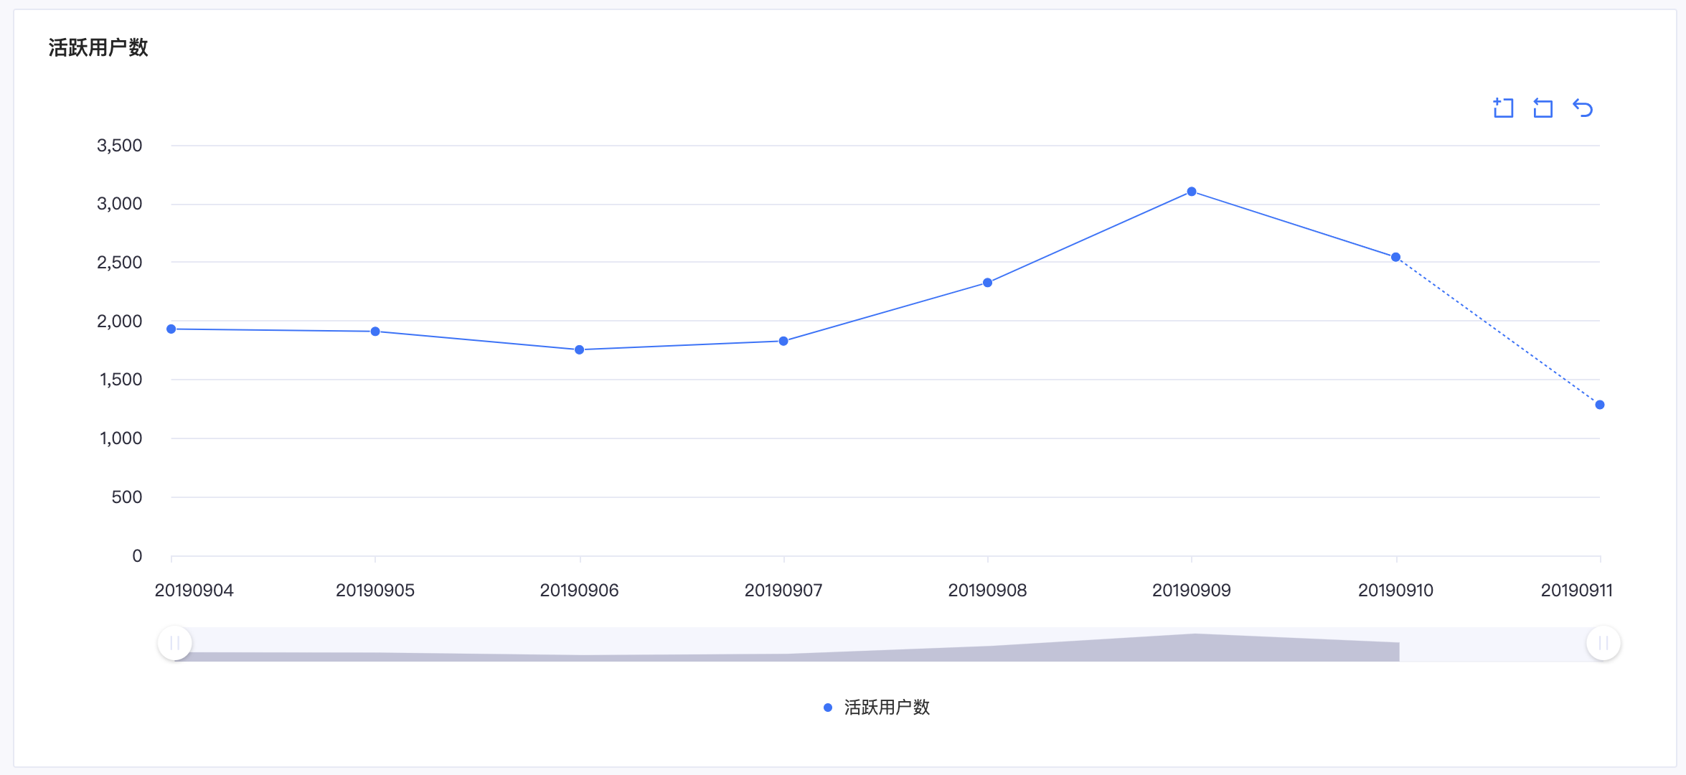Click the data point for 20190904

171,329
